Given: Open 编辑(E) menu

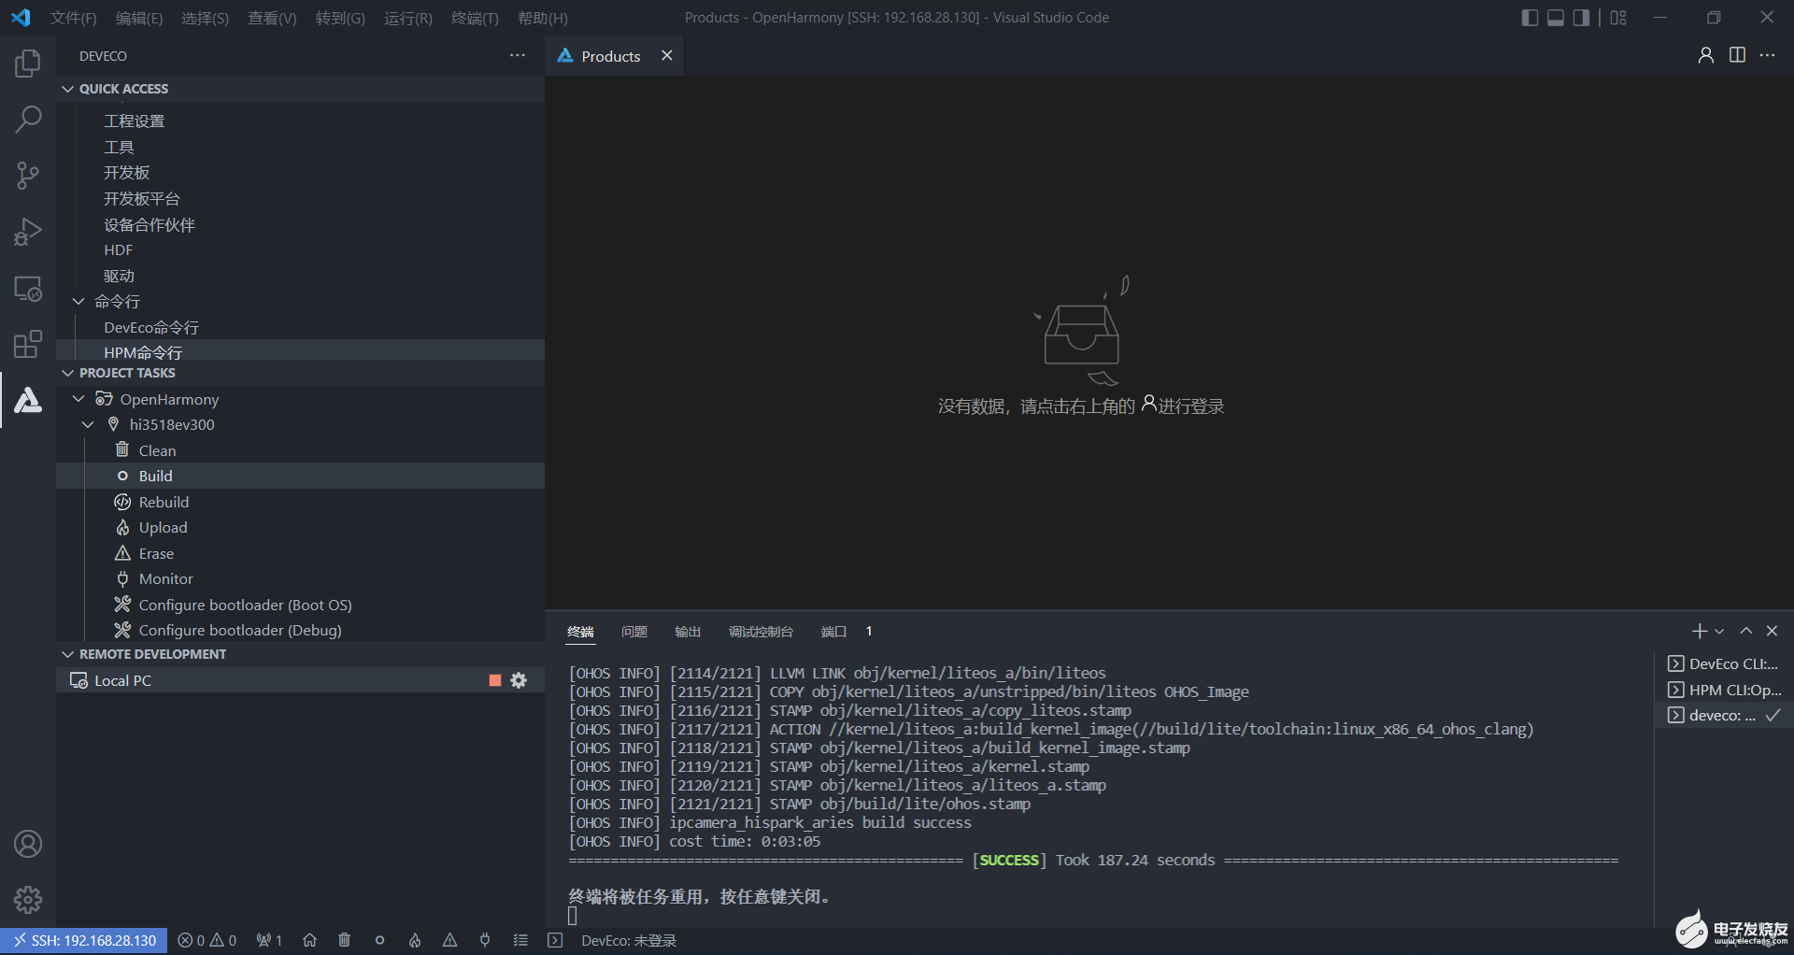Looking at the screenshot, I should (139, 18).
